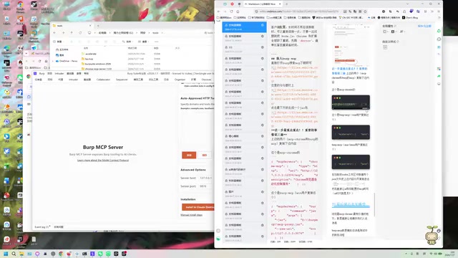Open the Windows Start menu
Screen dimensions: 458x258
(6, 254)
